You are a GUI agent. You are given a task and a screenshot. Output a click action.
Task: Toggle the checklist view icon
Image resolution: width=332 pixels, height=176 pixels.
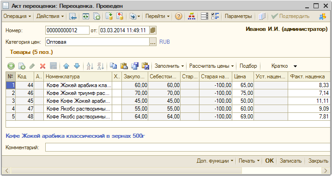pyautogui.click(x=215, y=16)
